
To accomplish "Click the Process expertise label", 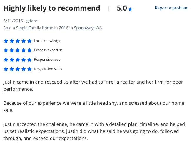I will pos(48,50).
